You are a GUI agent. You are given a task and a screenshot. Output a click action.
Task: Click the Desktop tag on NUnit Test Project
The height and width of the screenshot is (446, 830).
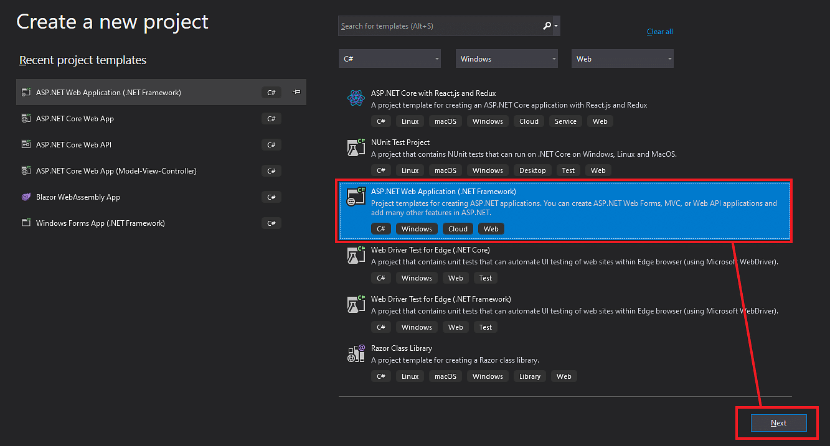point(532,170)
